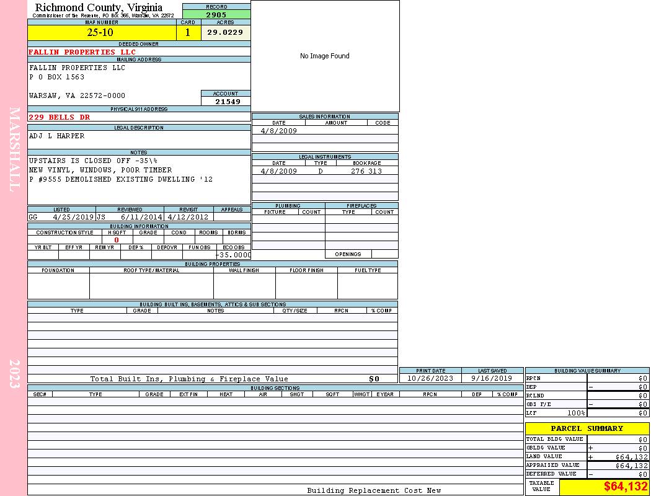
Task: Click the MARSHALL label on pink sidebar
Action: tap(15, 149)
